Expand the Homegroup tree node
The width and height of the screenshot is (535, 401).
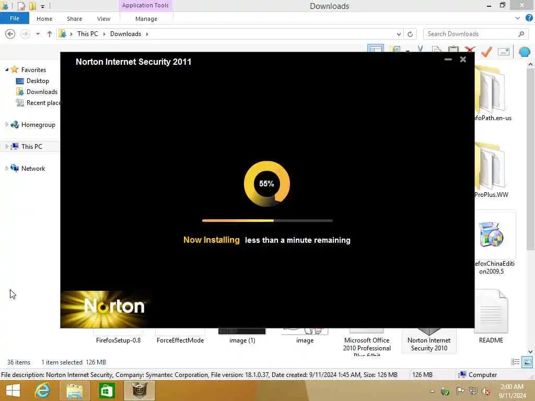point(7,124)
